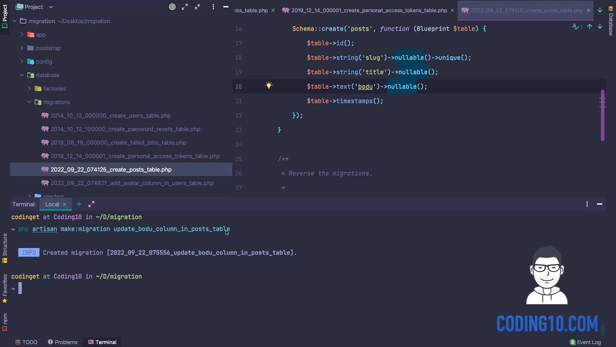The width and height of the screenshot is (616, 347).
Task: Click created migration name in terminal output
Action: click(x=200, y=253)
